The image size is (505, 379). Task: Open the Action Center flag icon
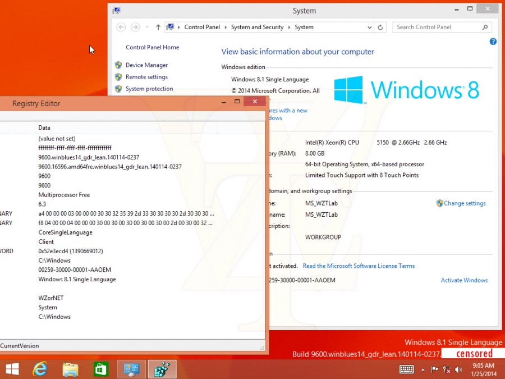[x=434, y=369]
